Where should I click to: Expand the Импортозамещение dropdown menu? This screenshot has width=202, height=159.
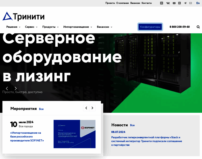point(78,27)
